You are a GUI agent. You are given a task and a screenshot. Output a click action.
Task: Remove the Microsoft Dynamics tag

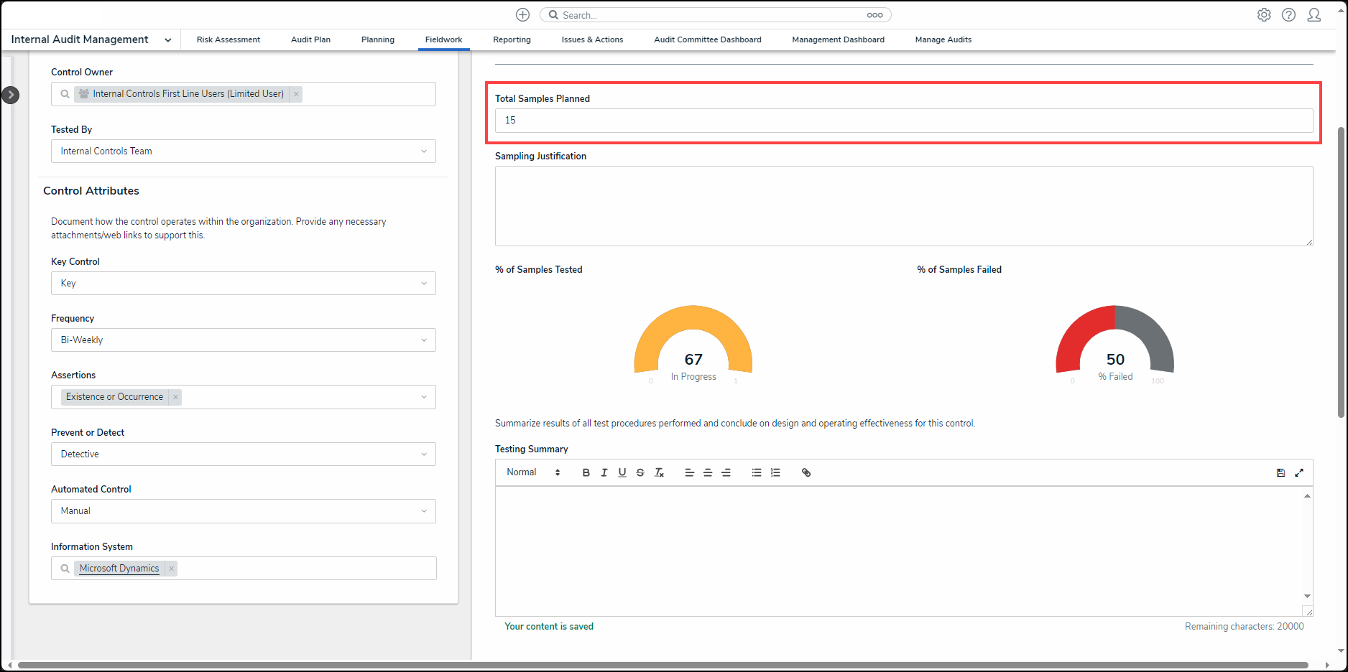tap(172, 569)
